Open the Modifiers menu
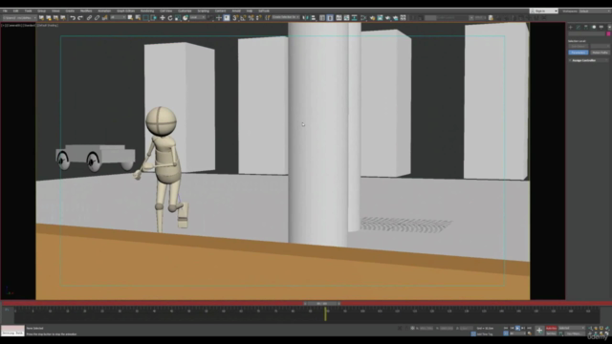The image size is (612, 344). point(86,11)
